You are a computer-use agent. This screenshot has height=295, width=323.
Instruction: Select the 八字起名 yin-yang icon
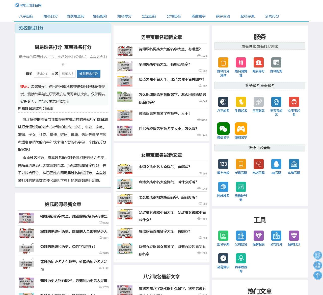223,102
